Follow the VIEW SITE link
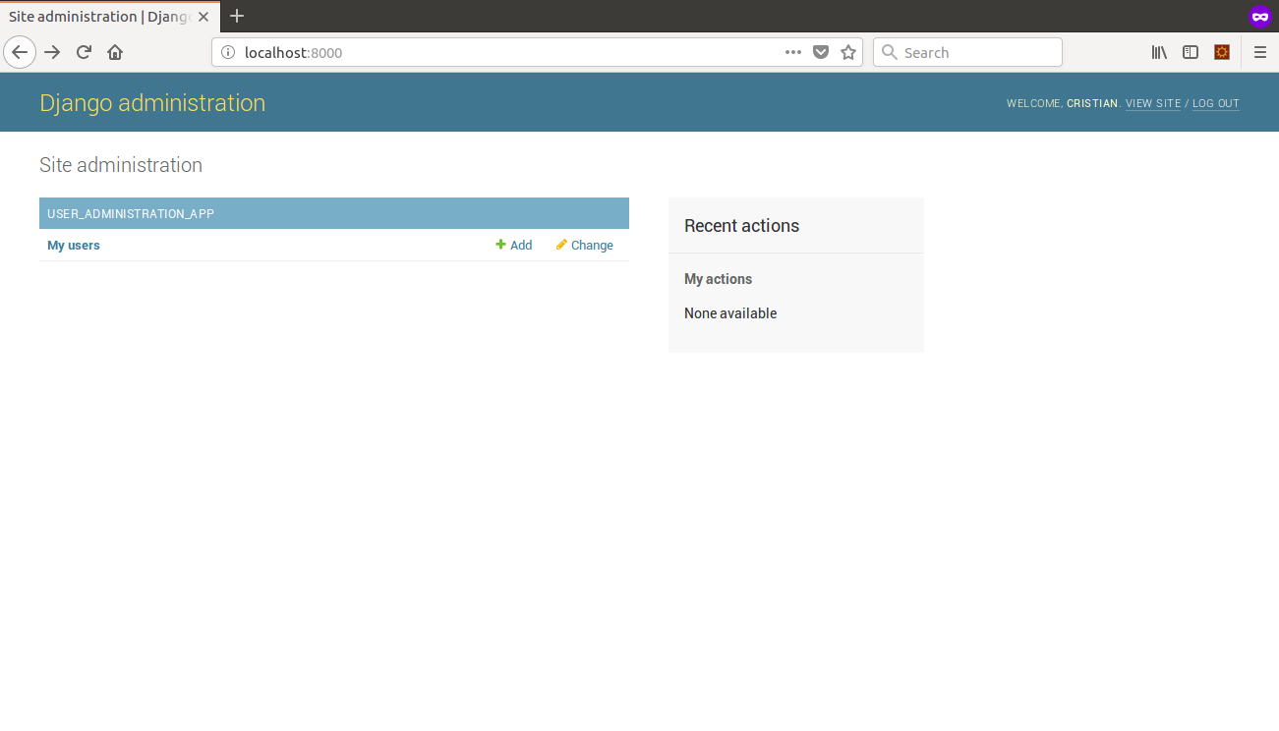Screen dimensions: 1279x731 [1153, 103]
